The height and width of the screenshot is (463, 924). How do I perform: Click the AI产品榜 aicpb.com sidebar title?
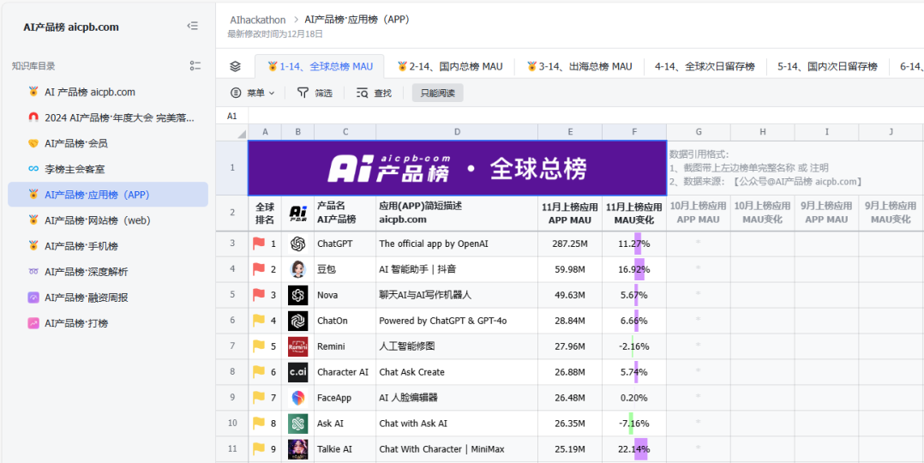point(71,27)
